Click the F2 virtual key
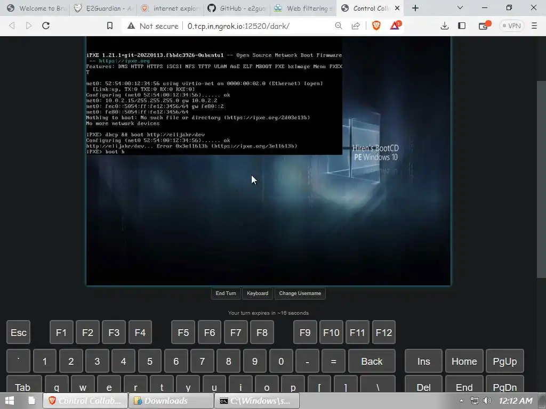Viewport: 546px width, 409px height. click(87, 332)
